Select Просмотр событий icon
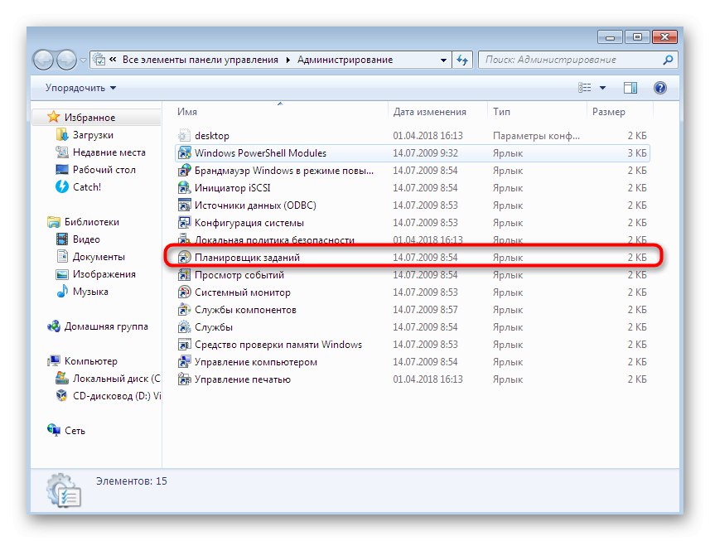Screen dimensions: 710x541 pyautogui.click(x=184, y=275)
